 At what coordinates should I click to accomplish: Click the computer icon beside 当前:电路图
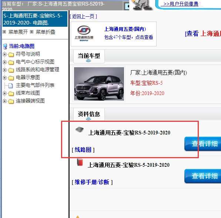point(5,46)
